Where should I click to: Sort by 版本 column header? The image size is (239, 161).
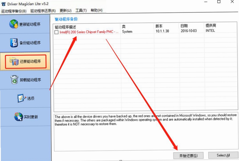click(159, 26)
